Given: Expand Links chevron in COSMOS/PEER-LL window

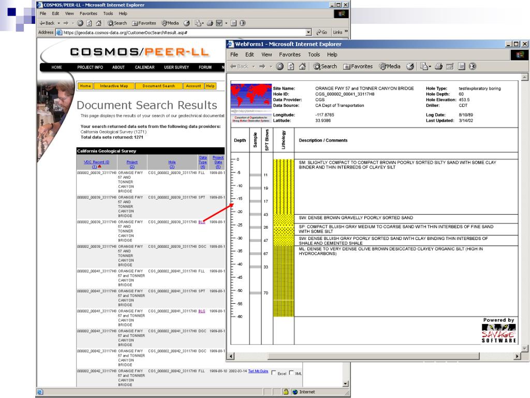Looking at the screenshot, I should click(346, 32).
